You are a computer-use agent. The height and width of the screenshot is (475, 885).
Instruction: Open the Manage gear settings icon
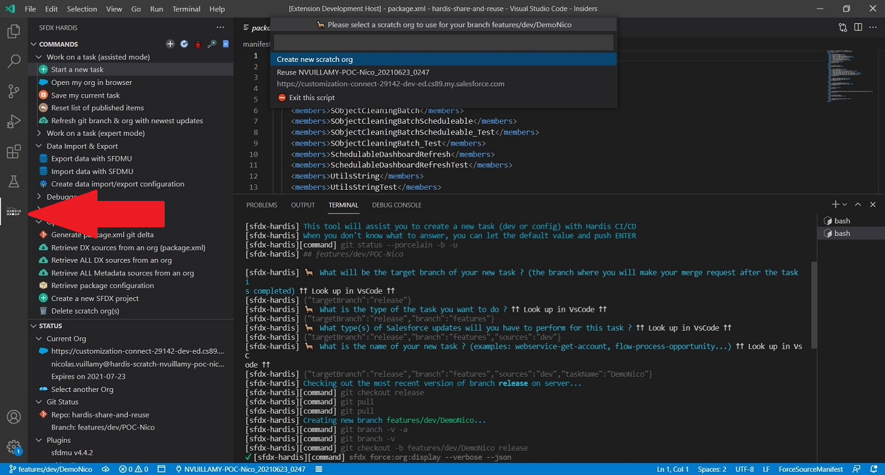point(13,447)
